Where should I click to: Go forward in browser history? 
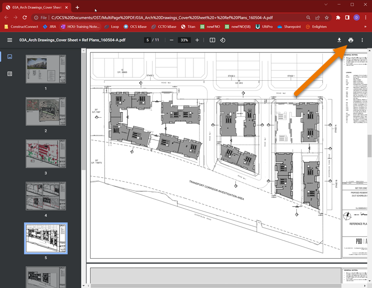pos(15,18)
